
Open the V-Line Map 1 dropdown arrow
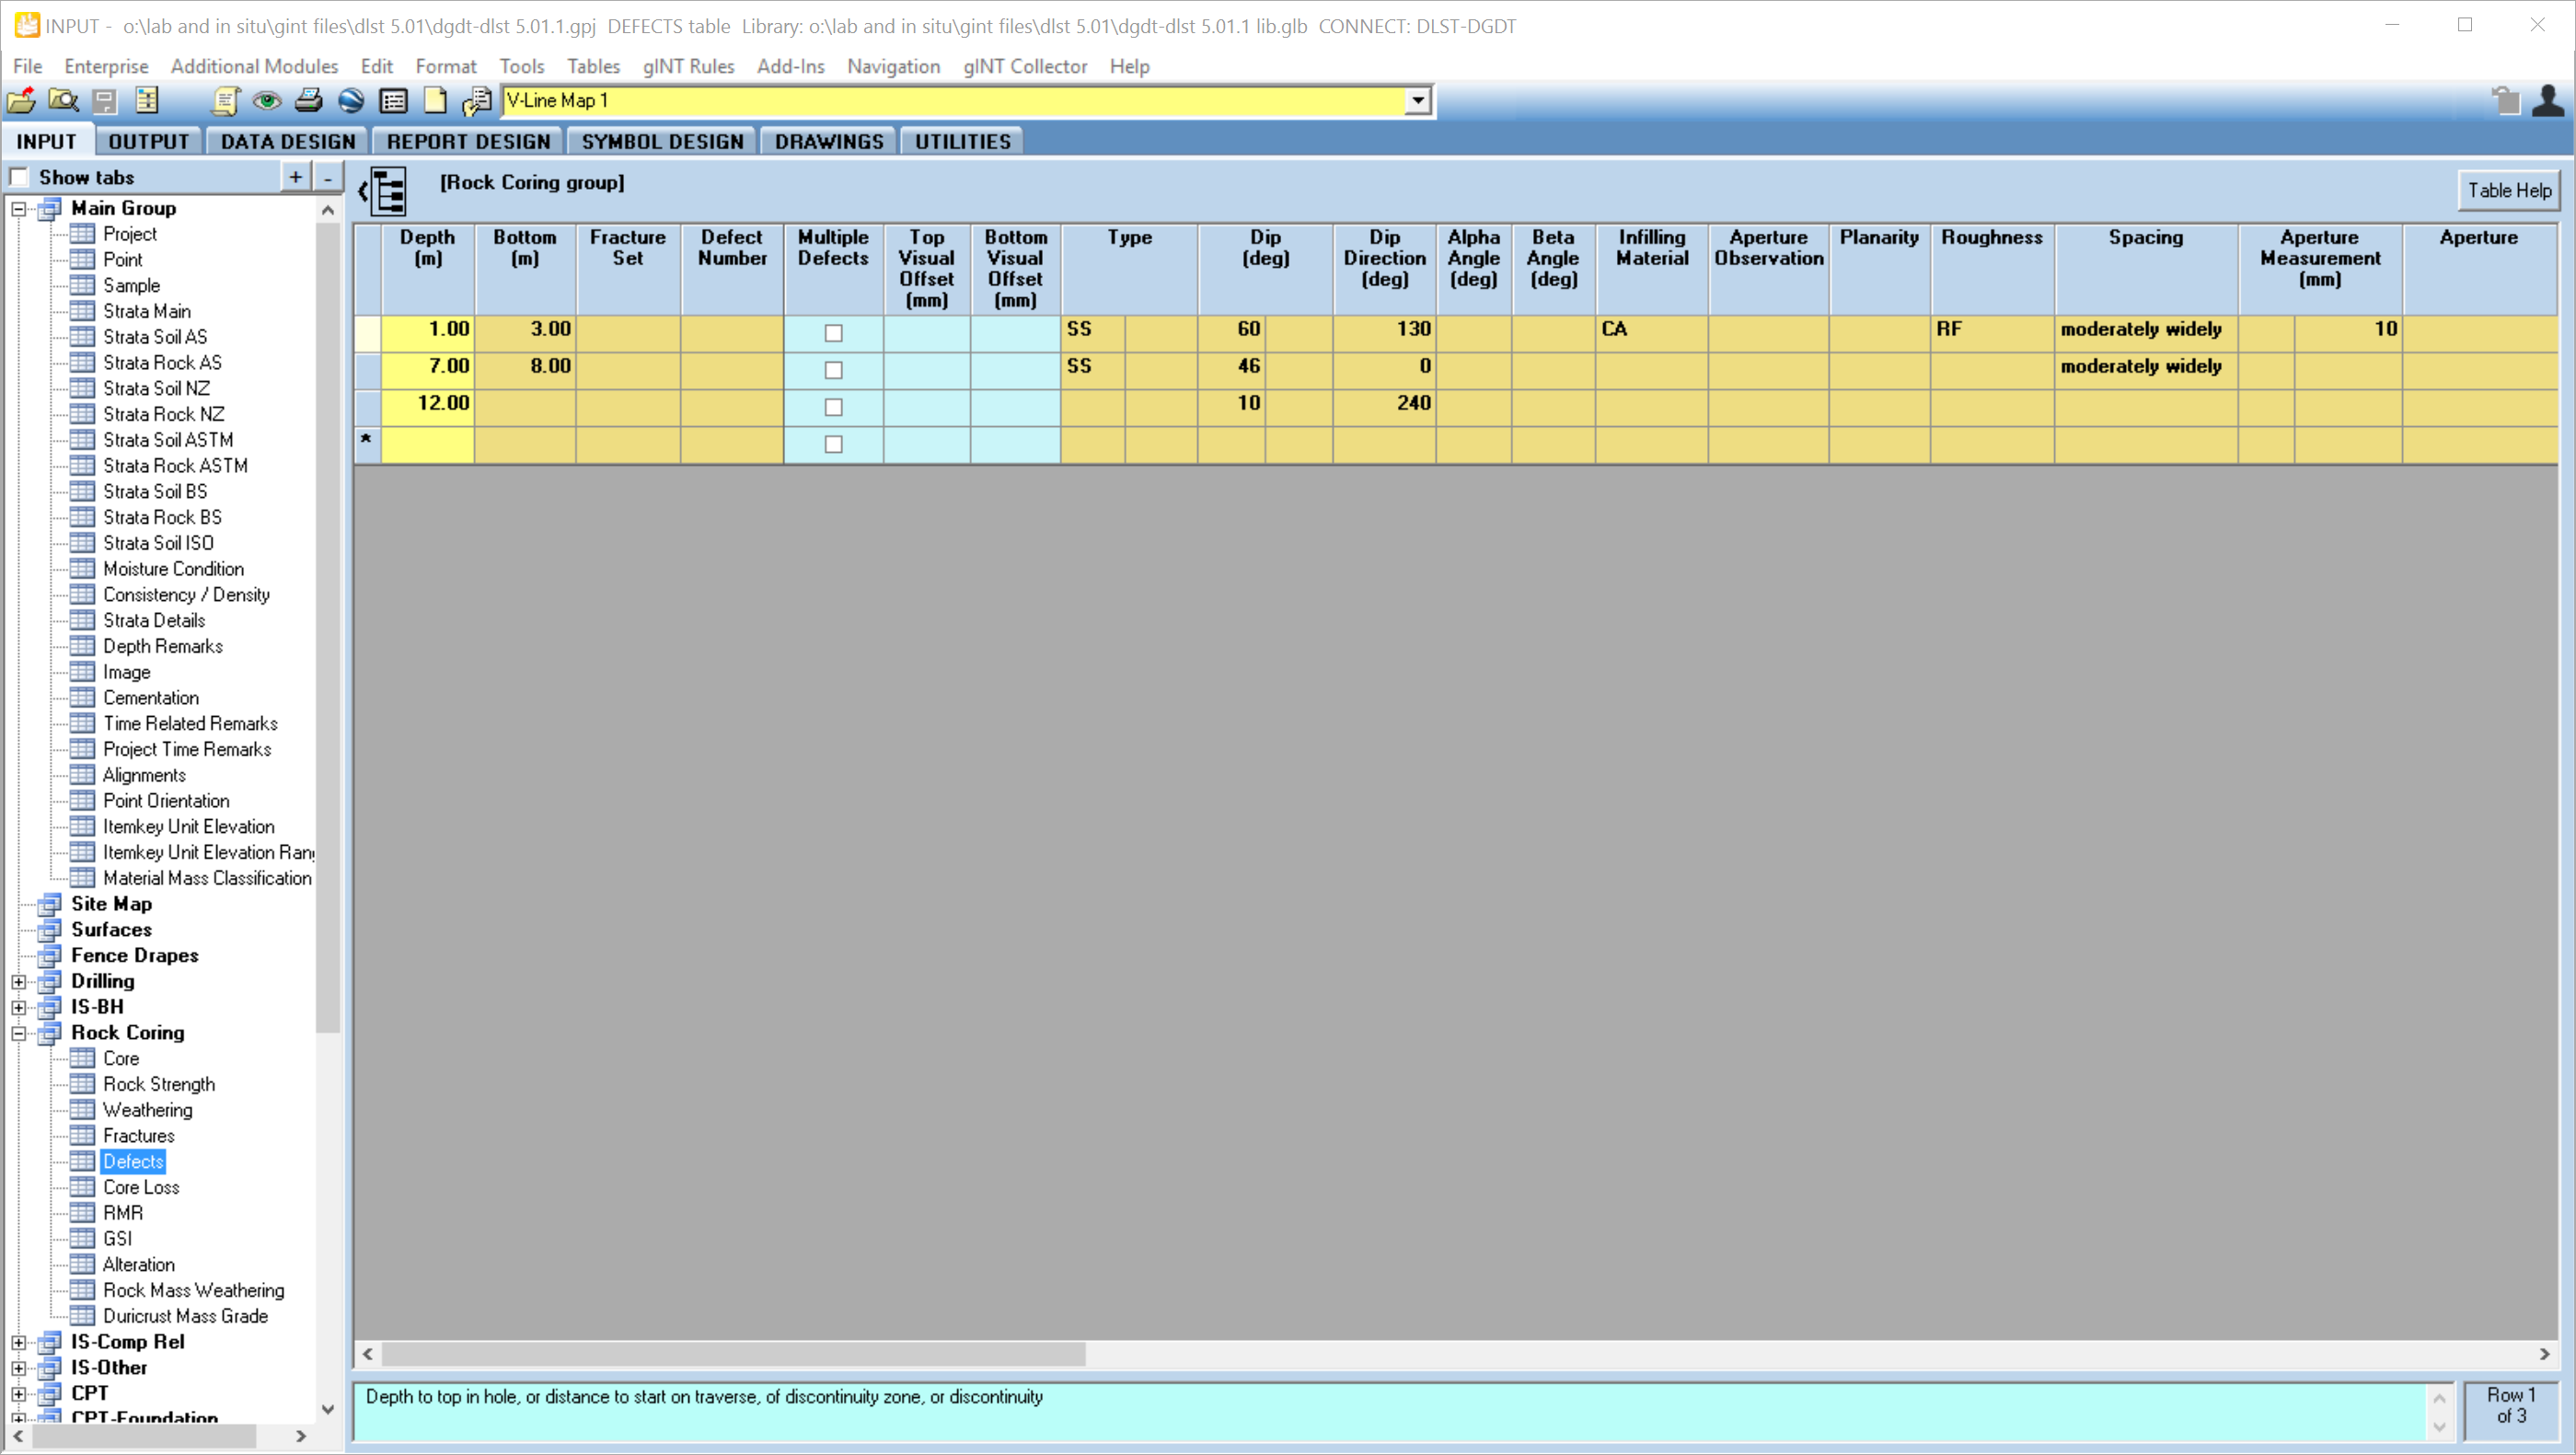pos(1417,101)
